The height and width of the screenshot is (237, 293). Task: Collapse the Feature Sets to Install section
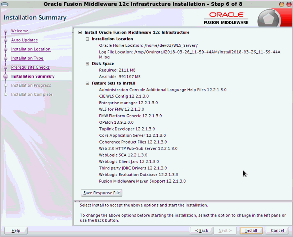tap(87, 83)
